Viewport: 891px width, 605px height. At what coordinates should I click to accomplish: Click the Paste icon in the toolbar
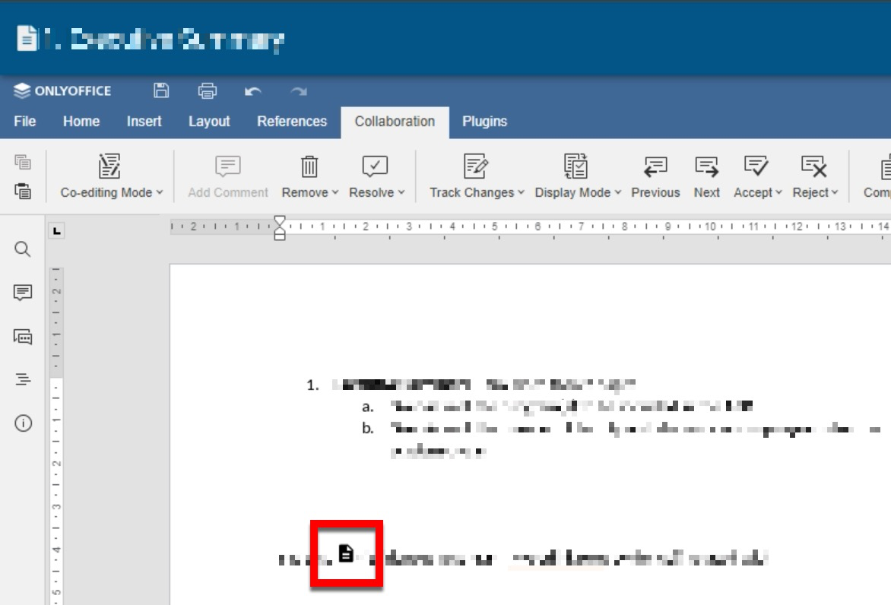[x=23, y=192]
